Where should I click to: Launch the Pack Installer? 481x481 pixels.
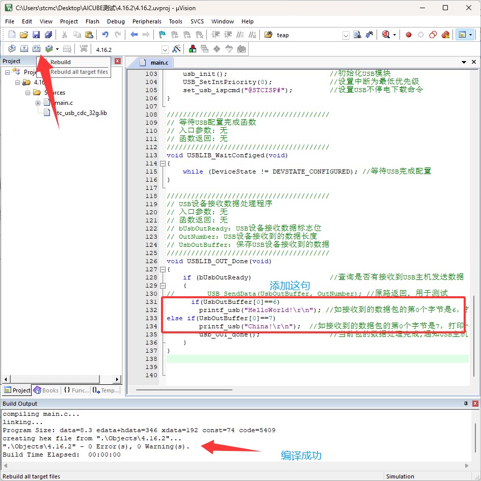(x=242, y=49)
